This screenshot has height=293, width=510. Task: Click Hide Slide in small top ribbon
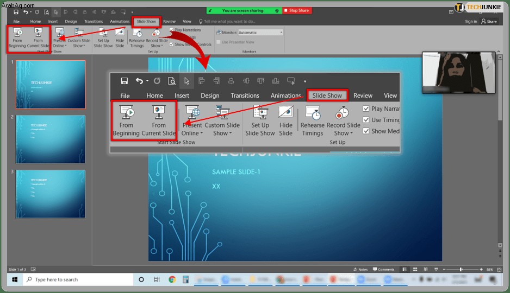click(120, 37)
